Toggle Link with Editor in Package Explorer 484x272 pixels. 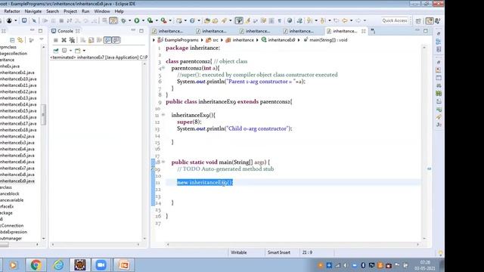(20, 40)
